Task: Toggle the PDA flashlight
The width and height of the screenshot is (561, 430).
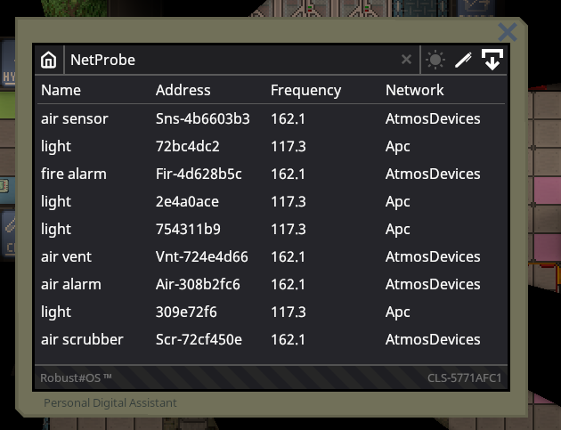Action: 435,61
